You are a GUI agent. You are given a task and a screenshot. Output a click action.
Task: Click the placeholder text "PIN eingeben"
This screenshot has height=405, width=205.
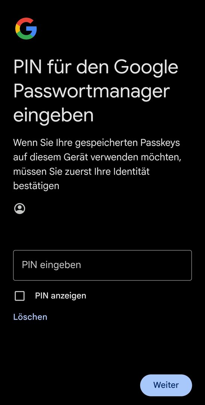[x=51, y=265]
